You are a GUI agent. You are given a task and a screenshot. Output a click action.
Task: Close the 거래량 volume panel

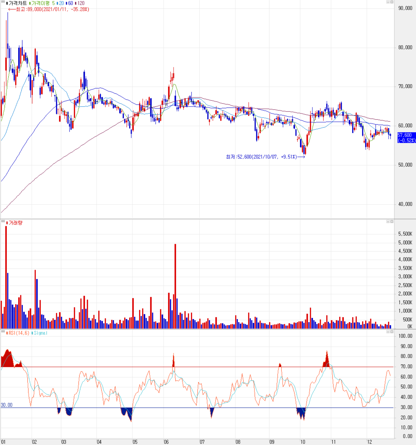(x=392, y=222)
